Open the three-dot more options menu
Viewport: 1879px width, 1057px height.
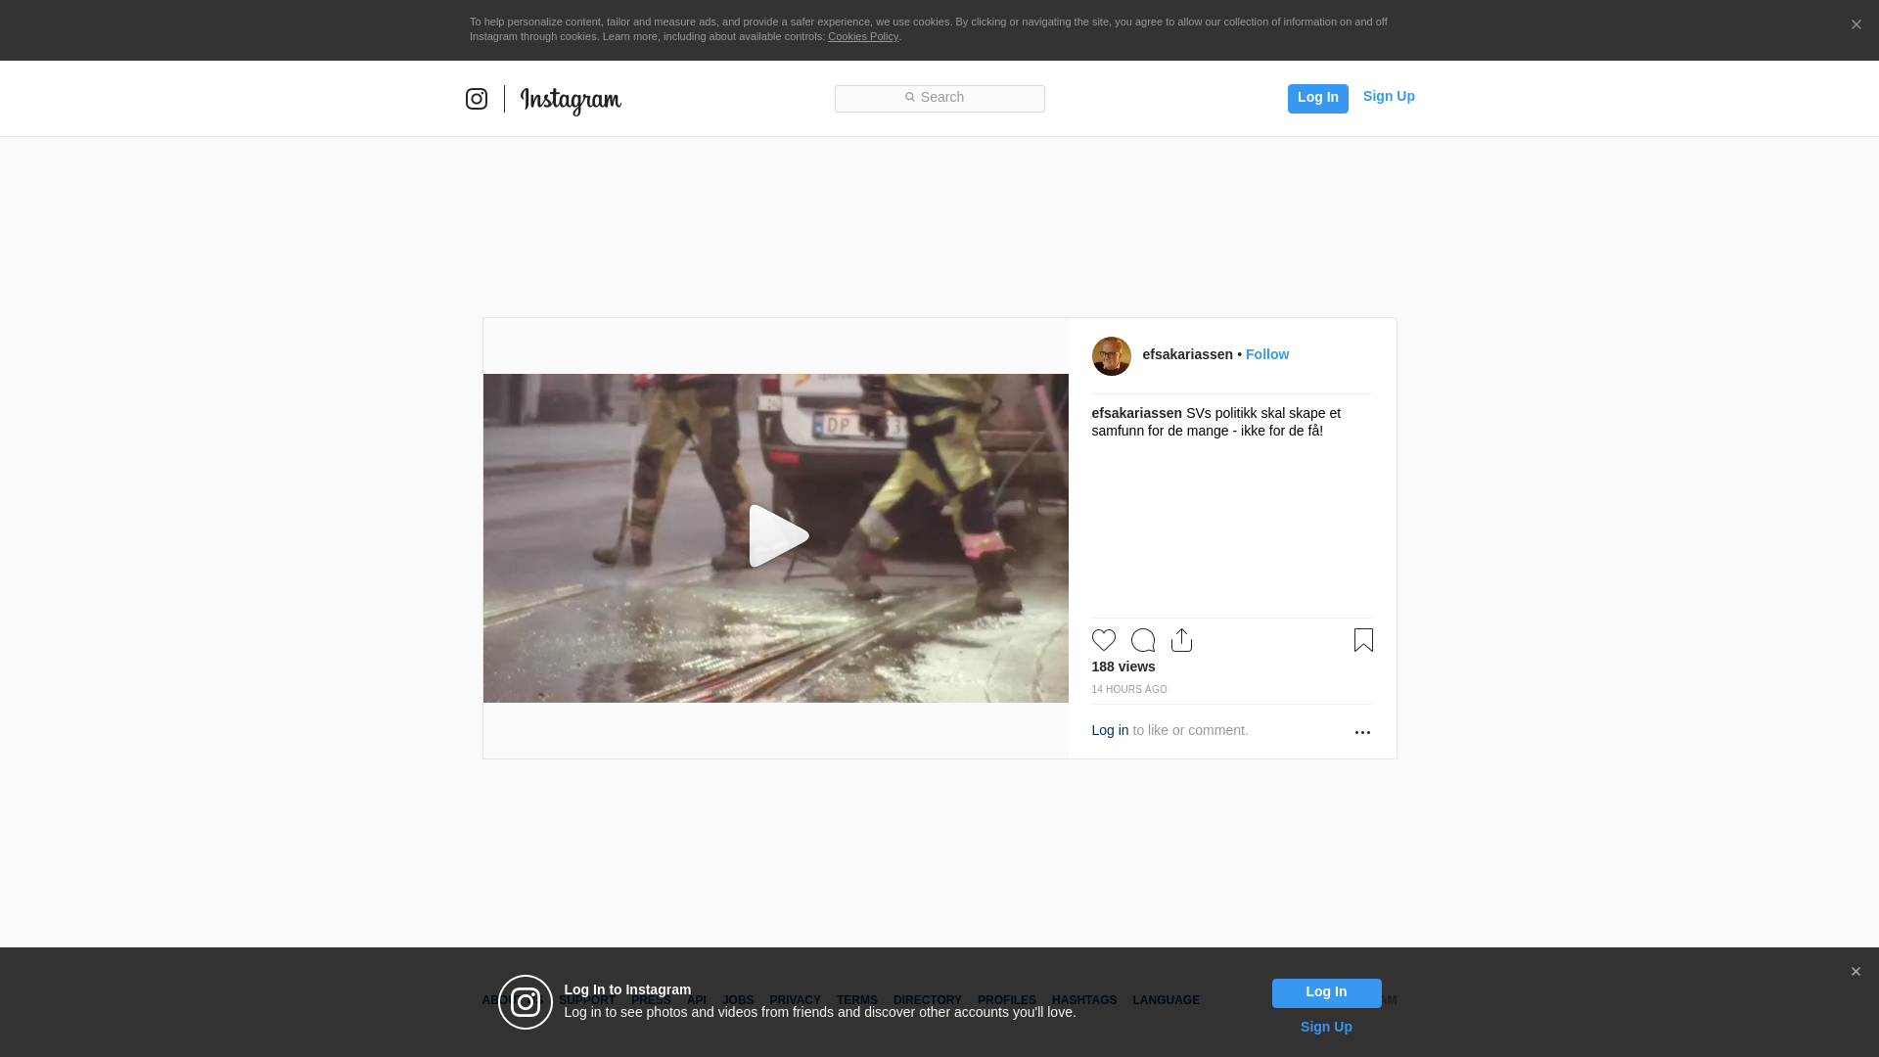click(1362, 732)
